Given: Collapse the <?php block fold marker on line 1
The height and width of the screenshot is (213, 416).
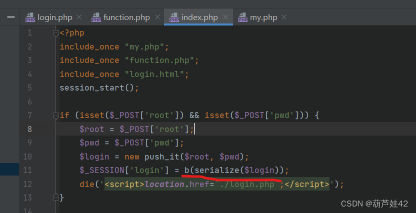Looking at the screenshot, I should pos(55,33).
